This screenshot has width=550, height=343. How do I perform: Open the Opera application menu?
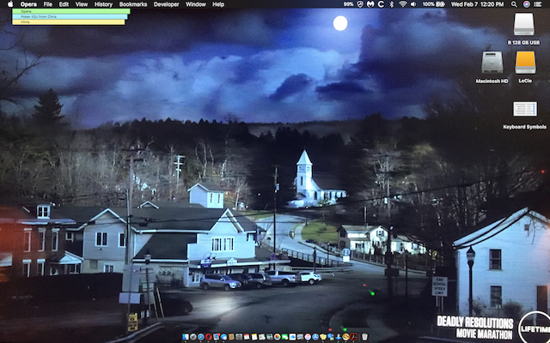click(28, 4)
